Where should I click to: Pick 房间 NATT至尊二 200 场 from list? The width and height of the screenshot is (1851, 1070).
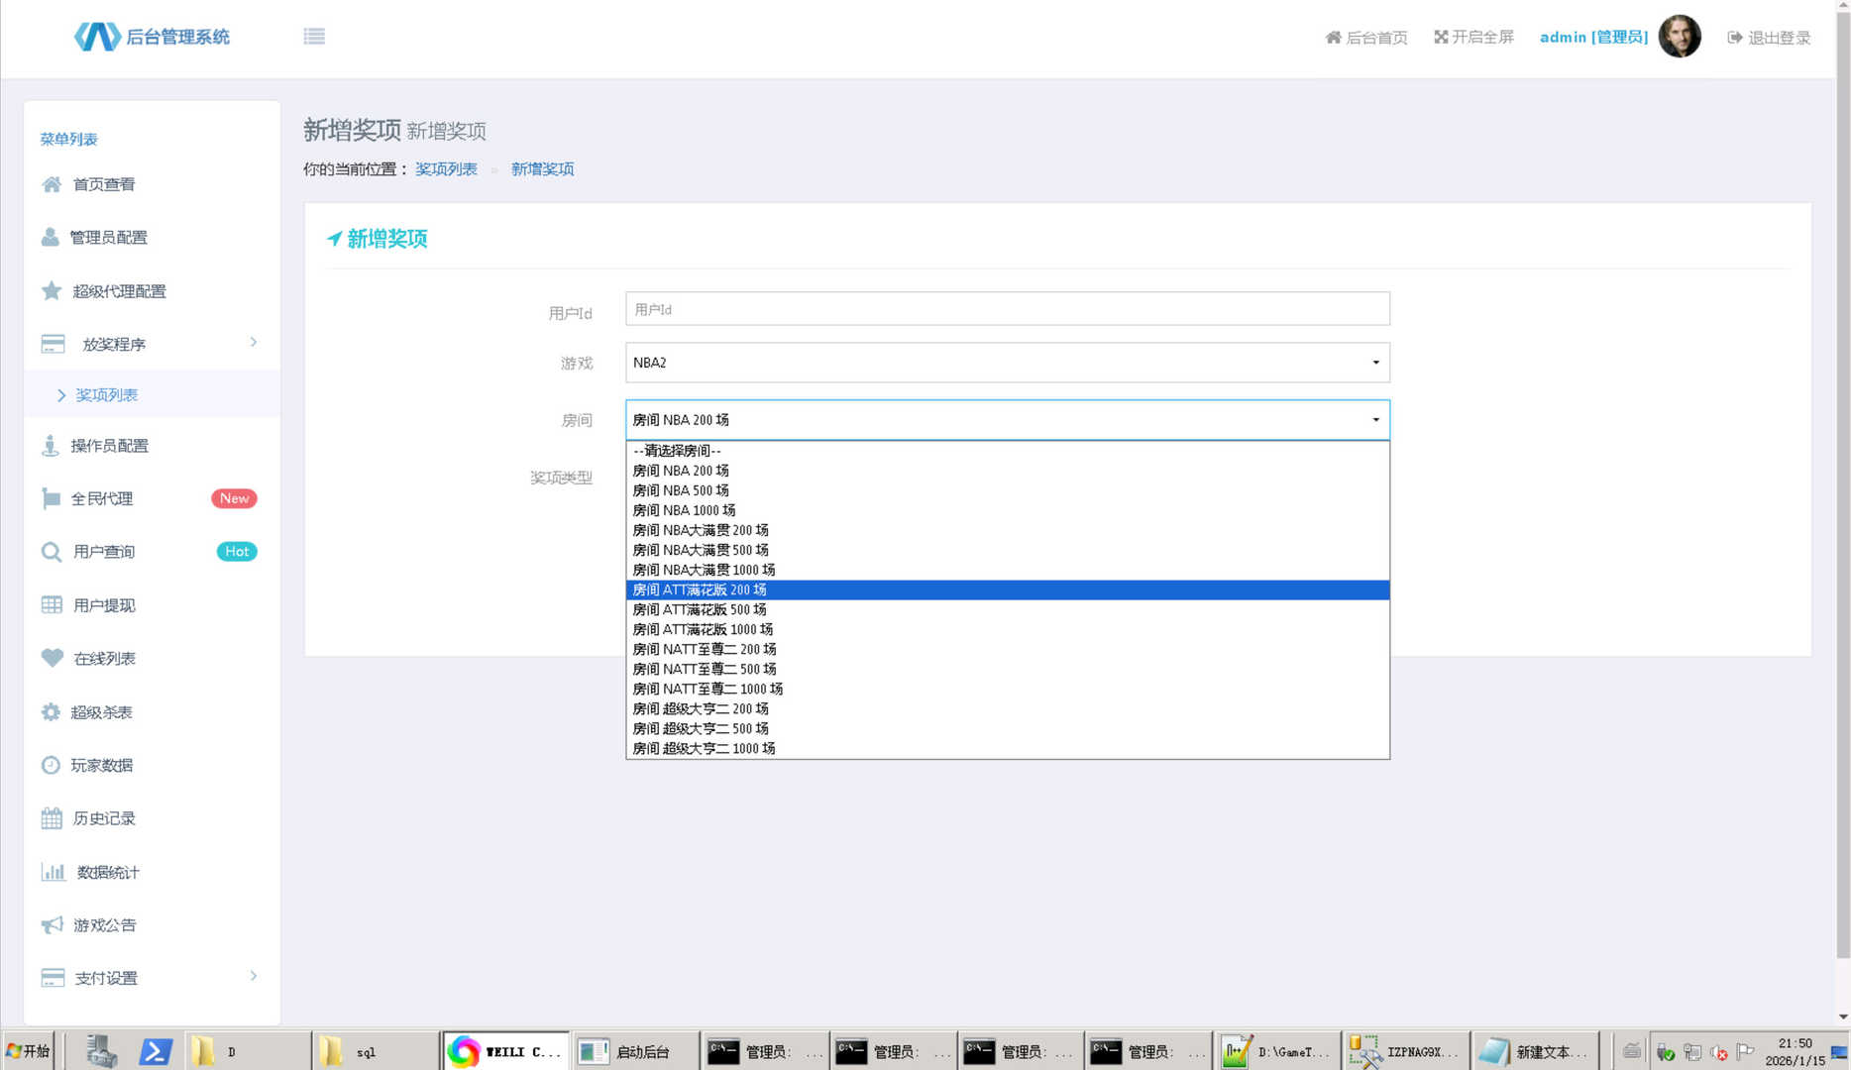pos(704,649)
